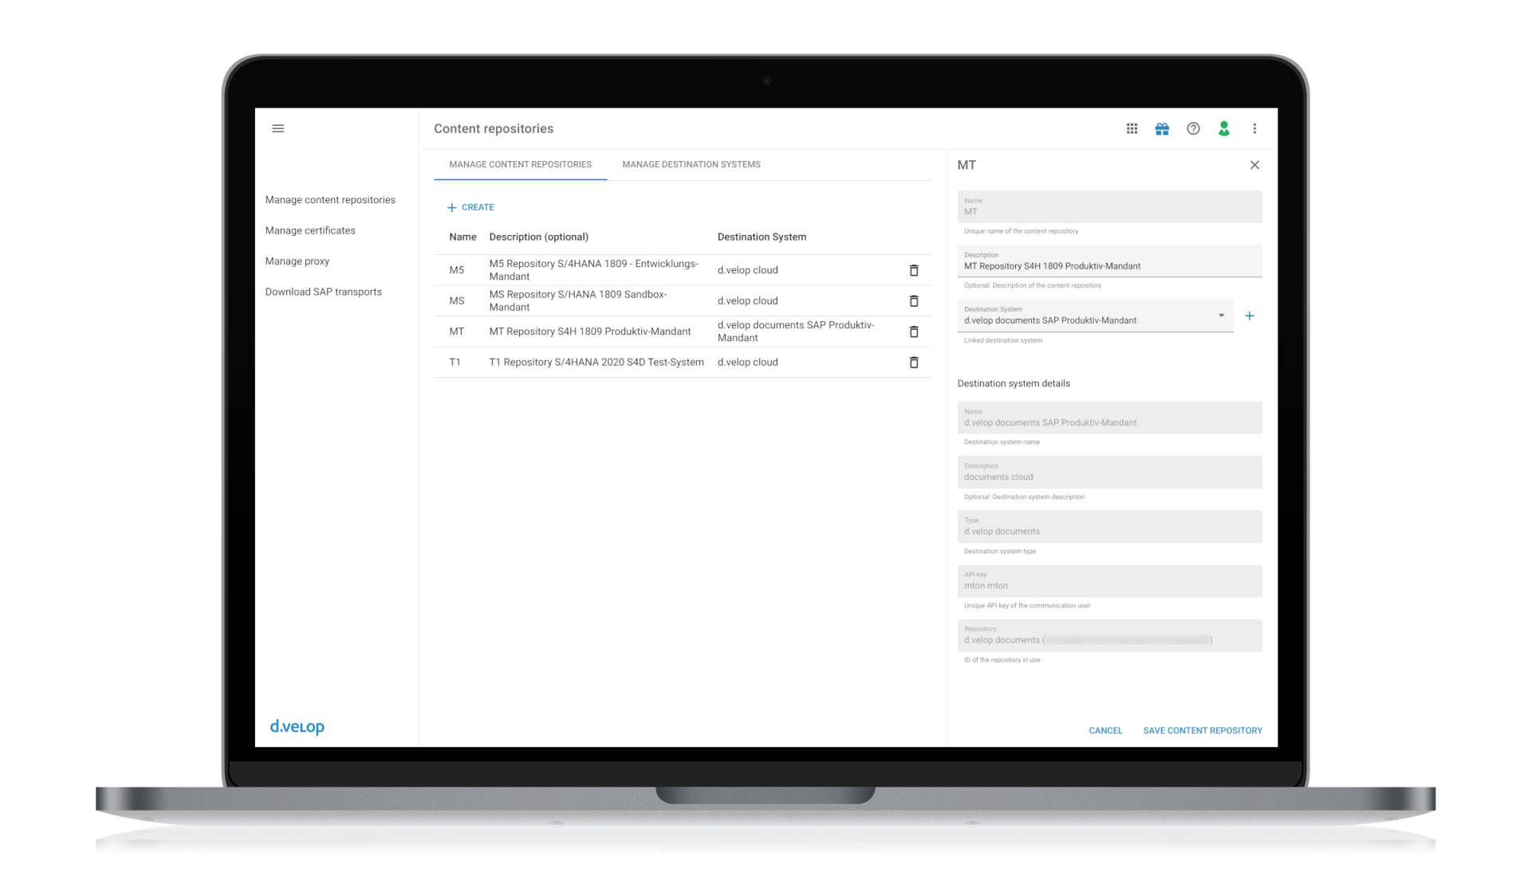Delete the T1 repository via trash icon
This screenshot has width=1531, height=880.
[914, 362]
